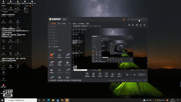Add a media playback source
The height and width of the screenshot is (102, 181).
point(106,75)
